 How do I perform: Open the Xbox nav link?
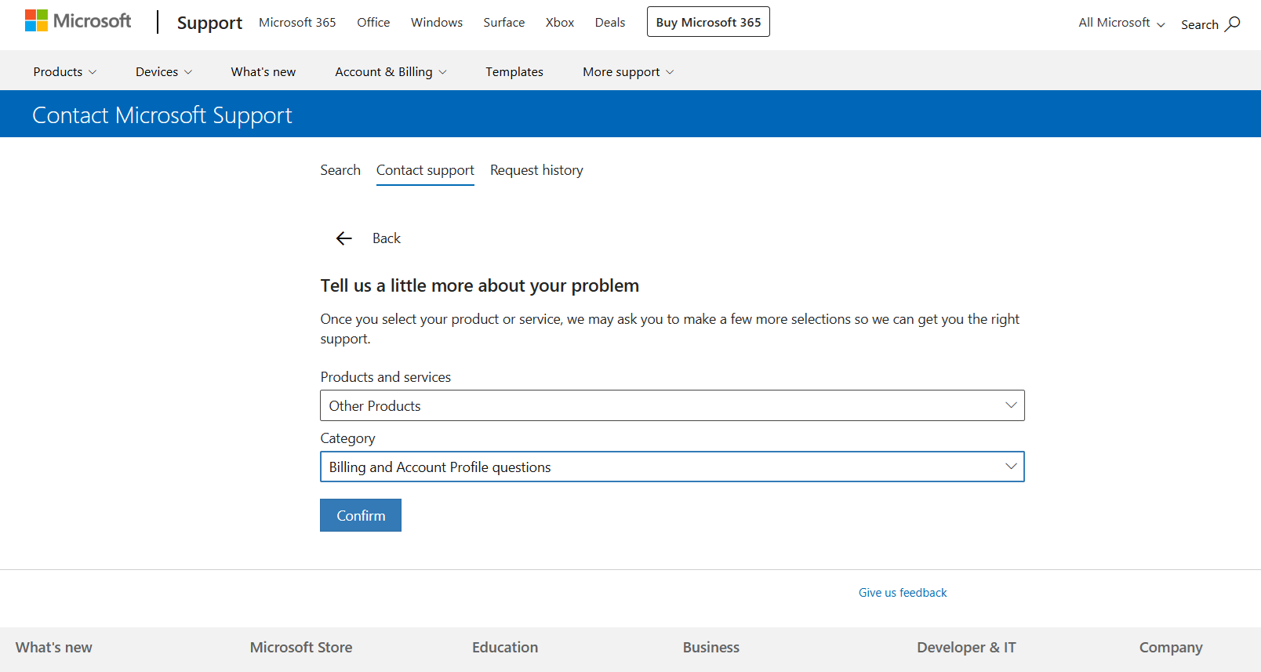tap(560, 22)
